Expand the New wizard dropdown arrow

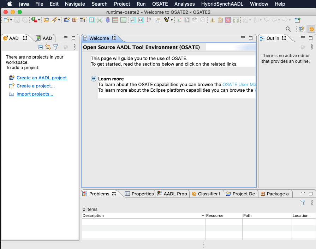(11, 20)
